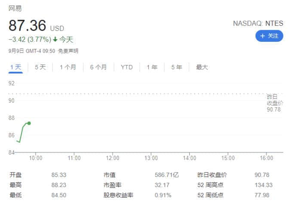Click the 14:00 time axis label

(x=190, y=158)
